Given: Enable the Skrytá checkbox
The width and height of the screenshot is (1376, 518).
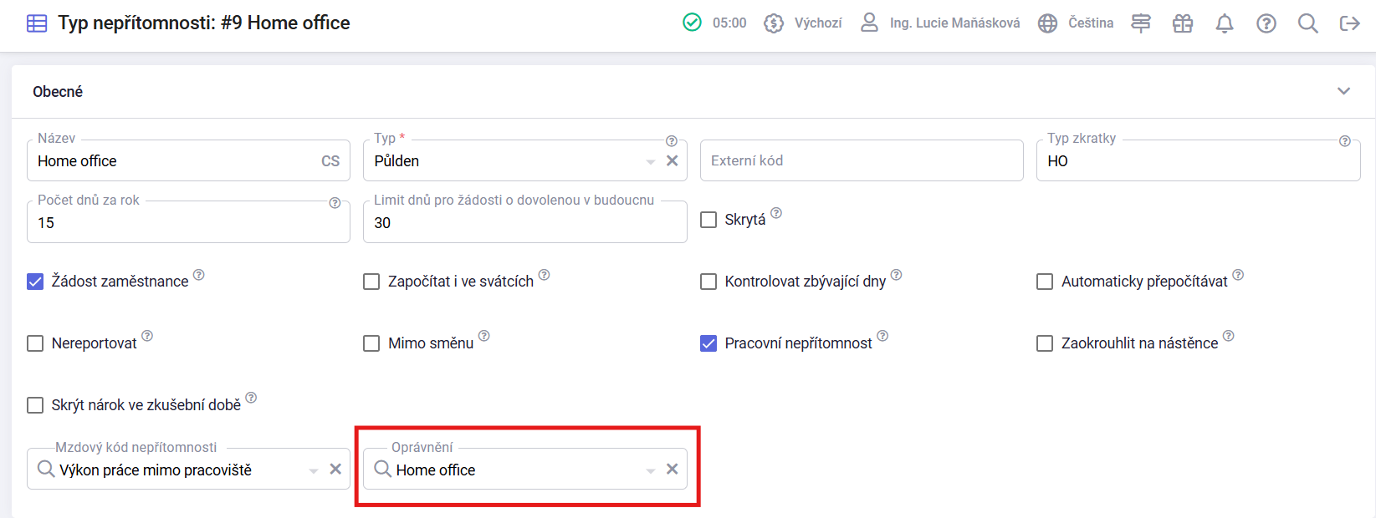Looking at the screenshot, I should click(x=708, y=220).
